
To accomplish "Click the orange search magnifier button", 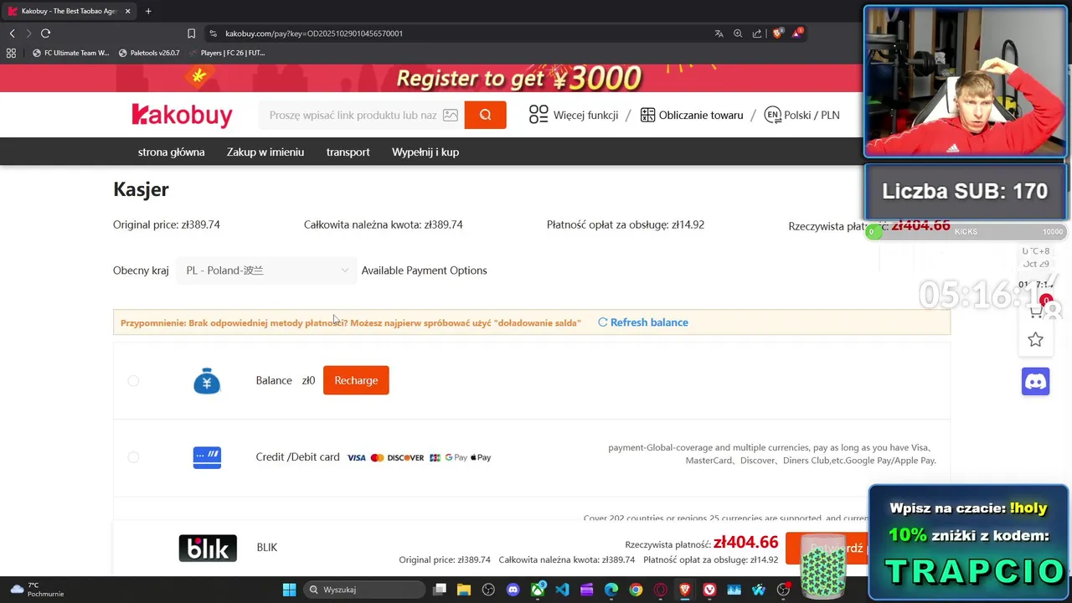I will 485,115.
